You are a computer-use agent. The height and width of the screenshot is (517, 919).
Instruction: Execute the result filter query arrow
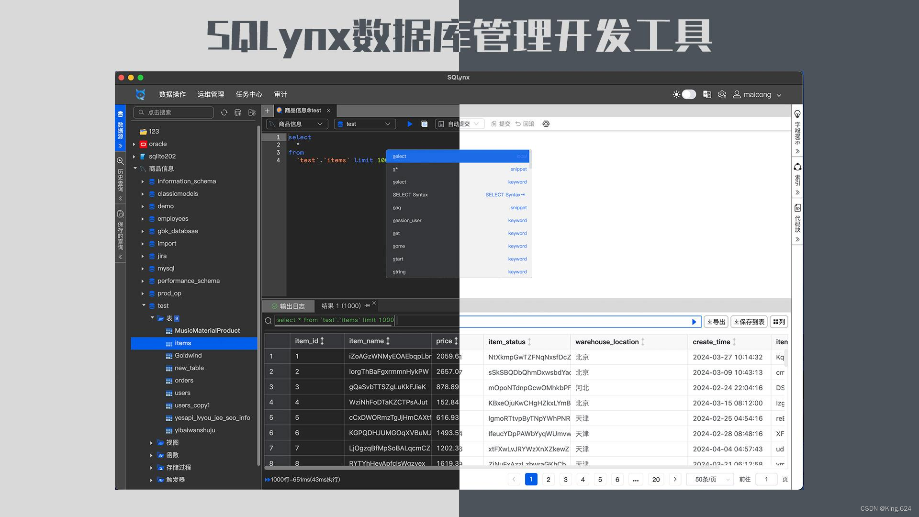tap(694, 322)
